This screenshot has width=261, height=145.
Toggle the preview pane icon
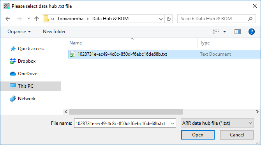tap(238, 32)
